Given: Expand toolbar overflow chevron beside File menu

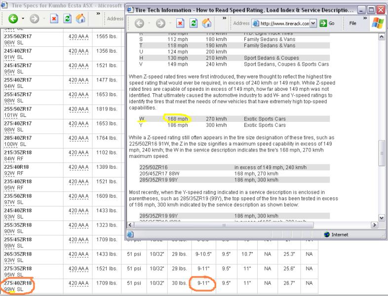Looking at the screenshot, I should point(365,18).
